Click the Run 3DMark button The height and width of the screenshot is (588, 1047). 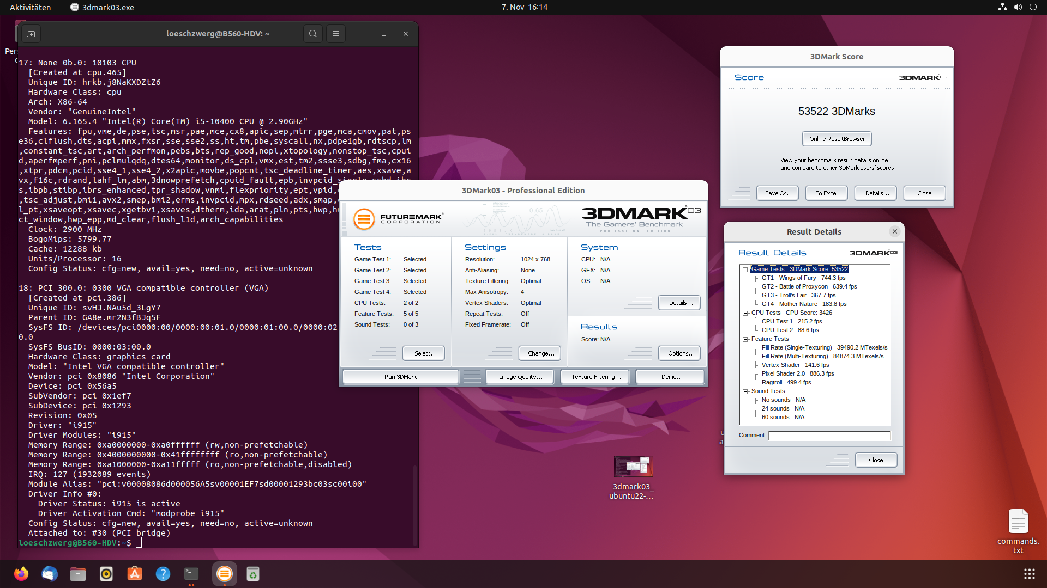click(400, 377)
